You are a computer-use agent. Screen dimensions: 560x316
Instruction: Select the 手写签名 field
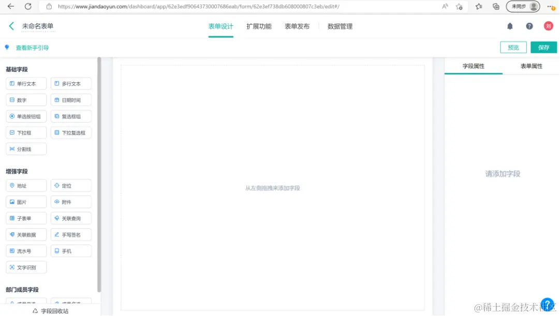click(71, 235)
